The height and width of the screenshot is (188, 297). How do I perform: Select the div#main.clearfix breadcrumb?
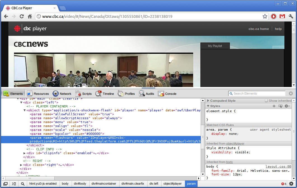[x=133, y=184]
